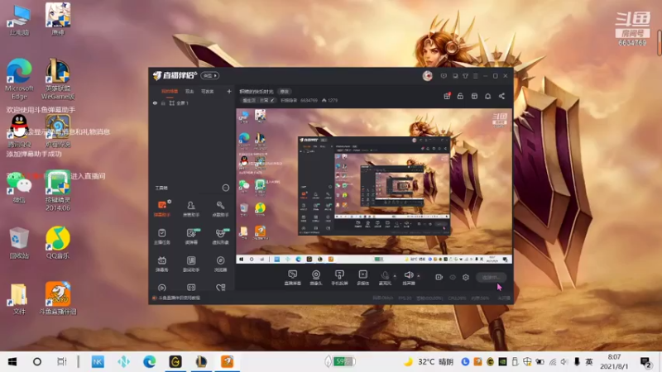The width and height of the screenshot is (662, 372).
Task: Toggle the eye icon in the bottom bar
Action: (x=452, y=277)
